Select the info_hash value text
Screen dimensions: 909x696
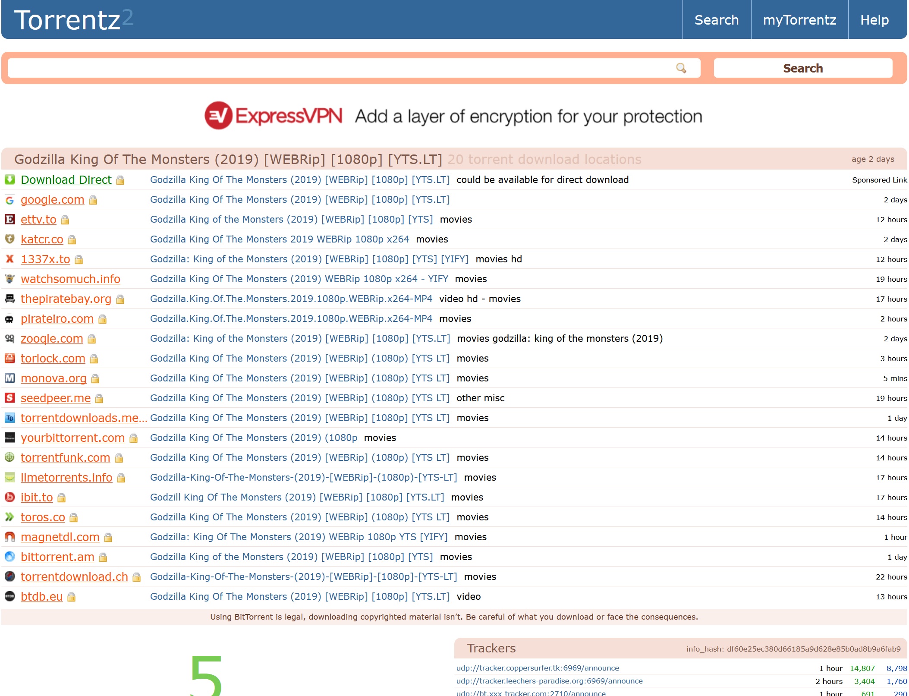[x=814, y=649]
